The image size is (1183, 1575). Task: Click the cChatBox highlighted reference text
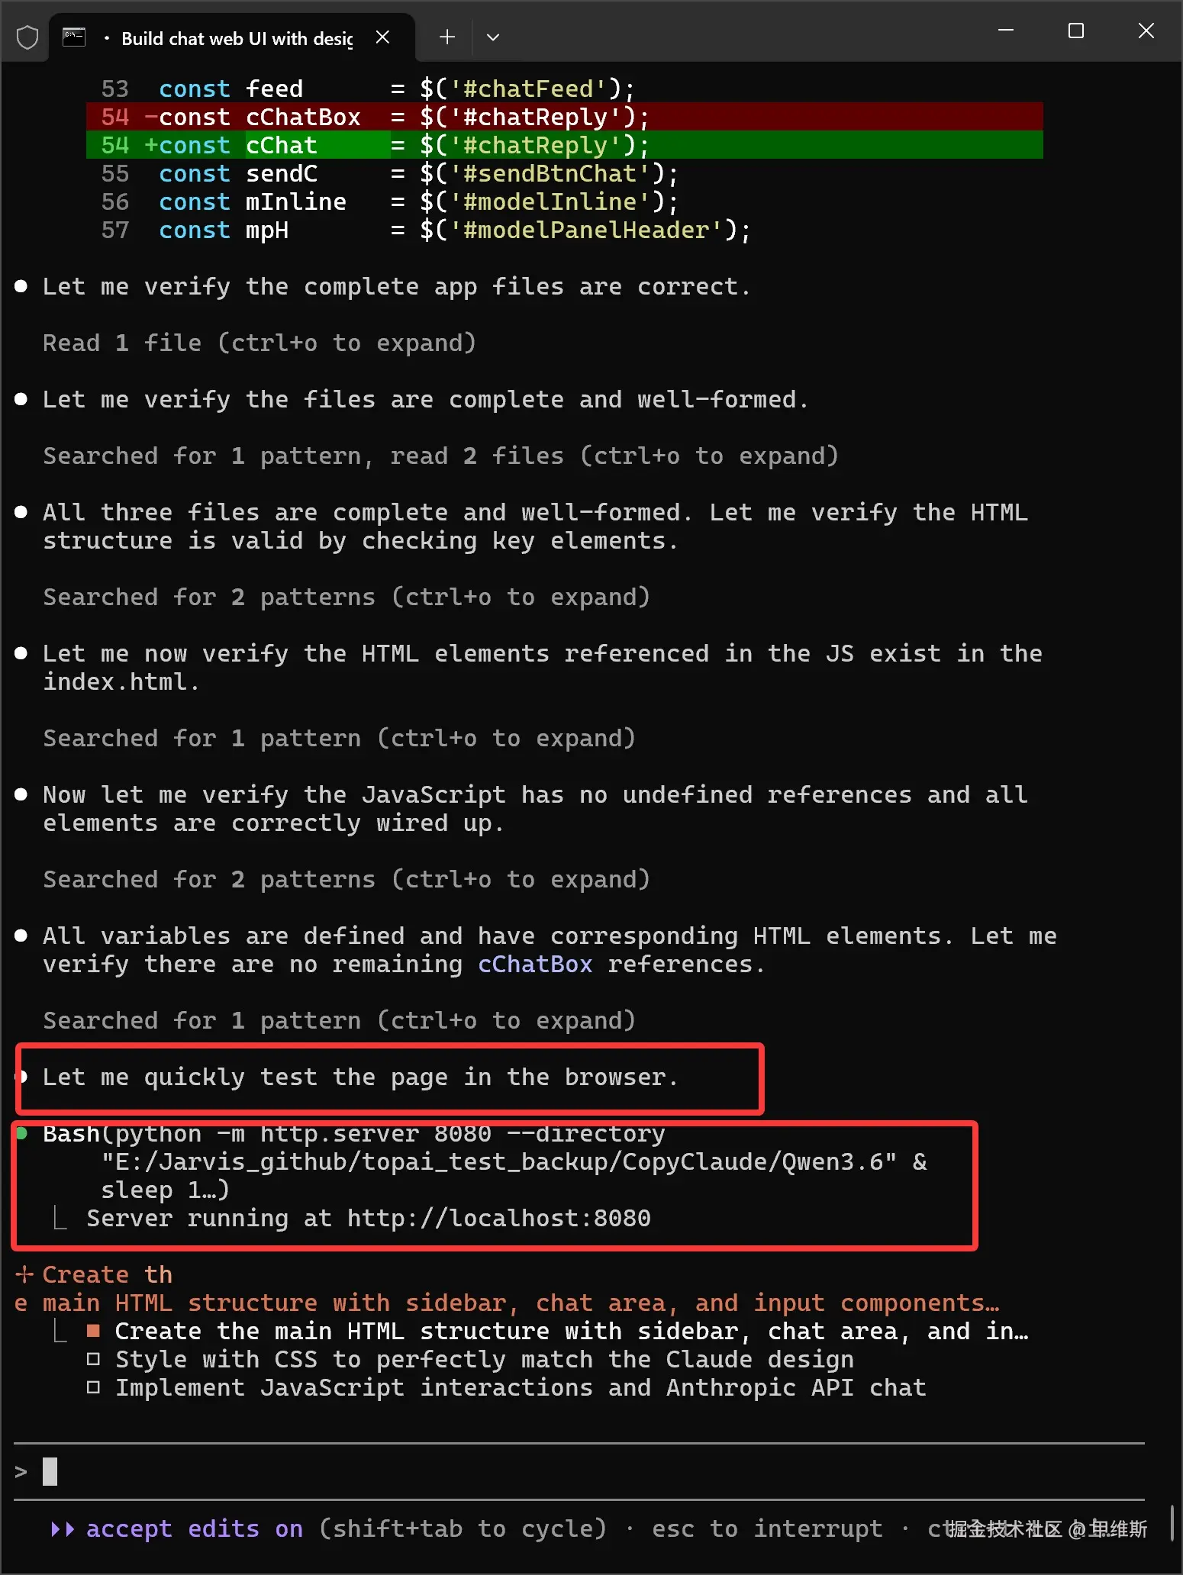[535, 965]
